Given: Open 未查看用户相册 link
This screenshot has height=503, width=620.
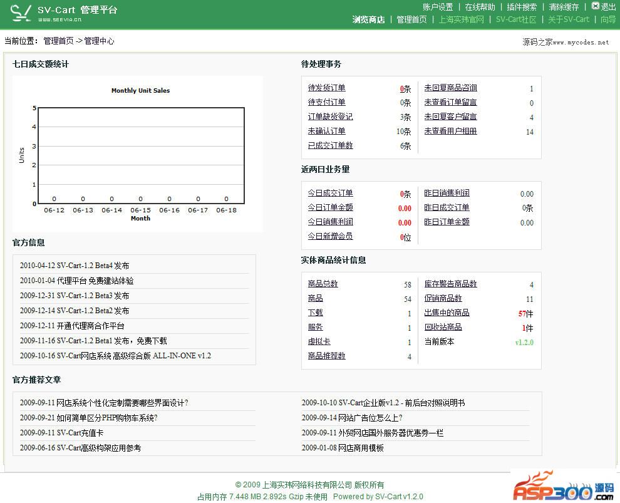Looking at the screenshot, I should [450, 130].
